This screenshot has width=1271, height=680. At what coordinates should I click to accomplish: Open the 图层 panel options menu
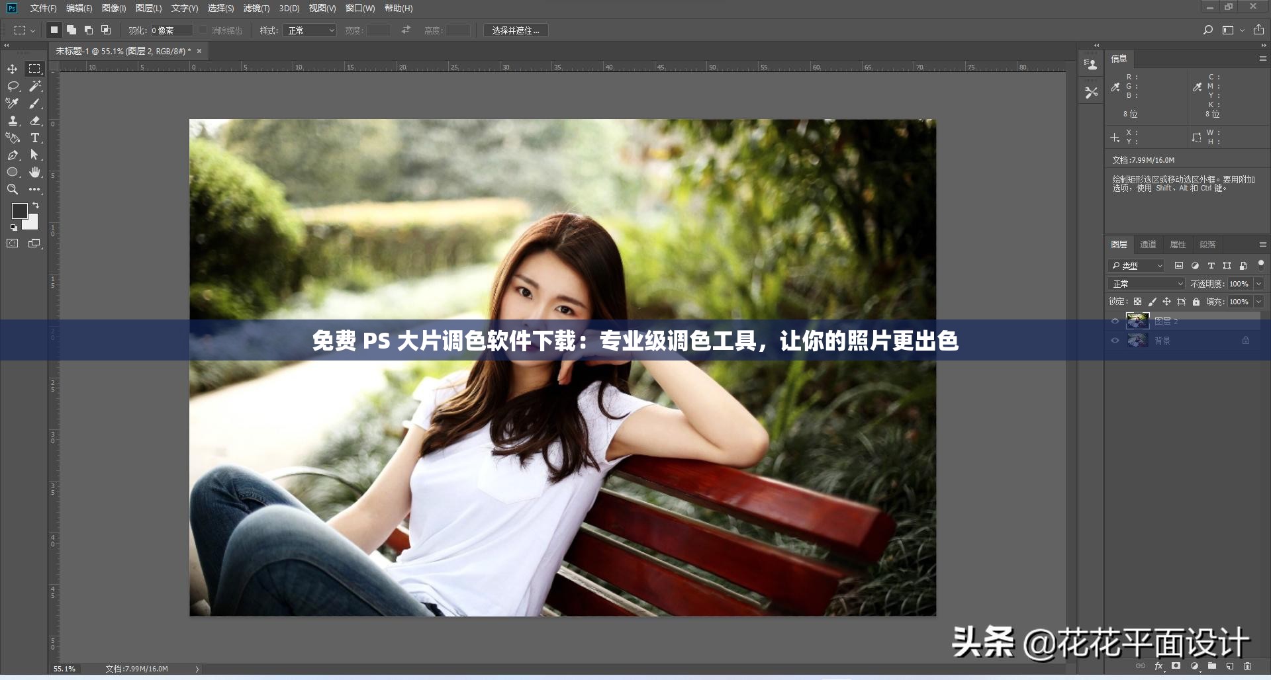1262,245
